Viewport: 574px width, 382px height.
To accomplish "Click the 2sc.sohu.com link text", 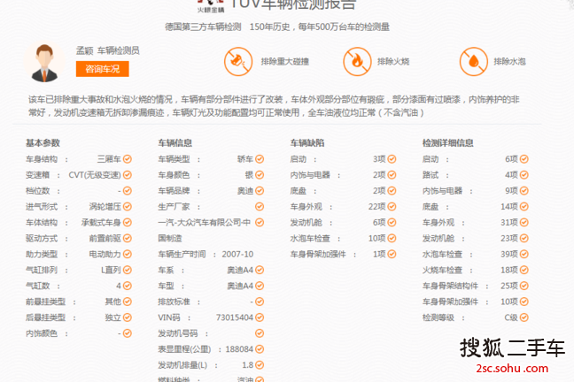I will click(x=512, y=368).
